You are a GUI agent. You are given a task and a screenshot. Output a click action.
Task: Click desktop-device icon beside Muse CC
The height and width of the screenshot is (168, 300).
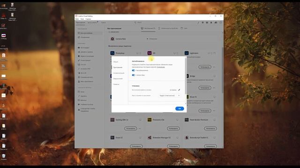click(214, 97)
